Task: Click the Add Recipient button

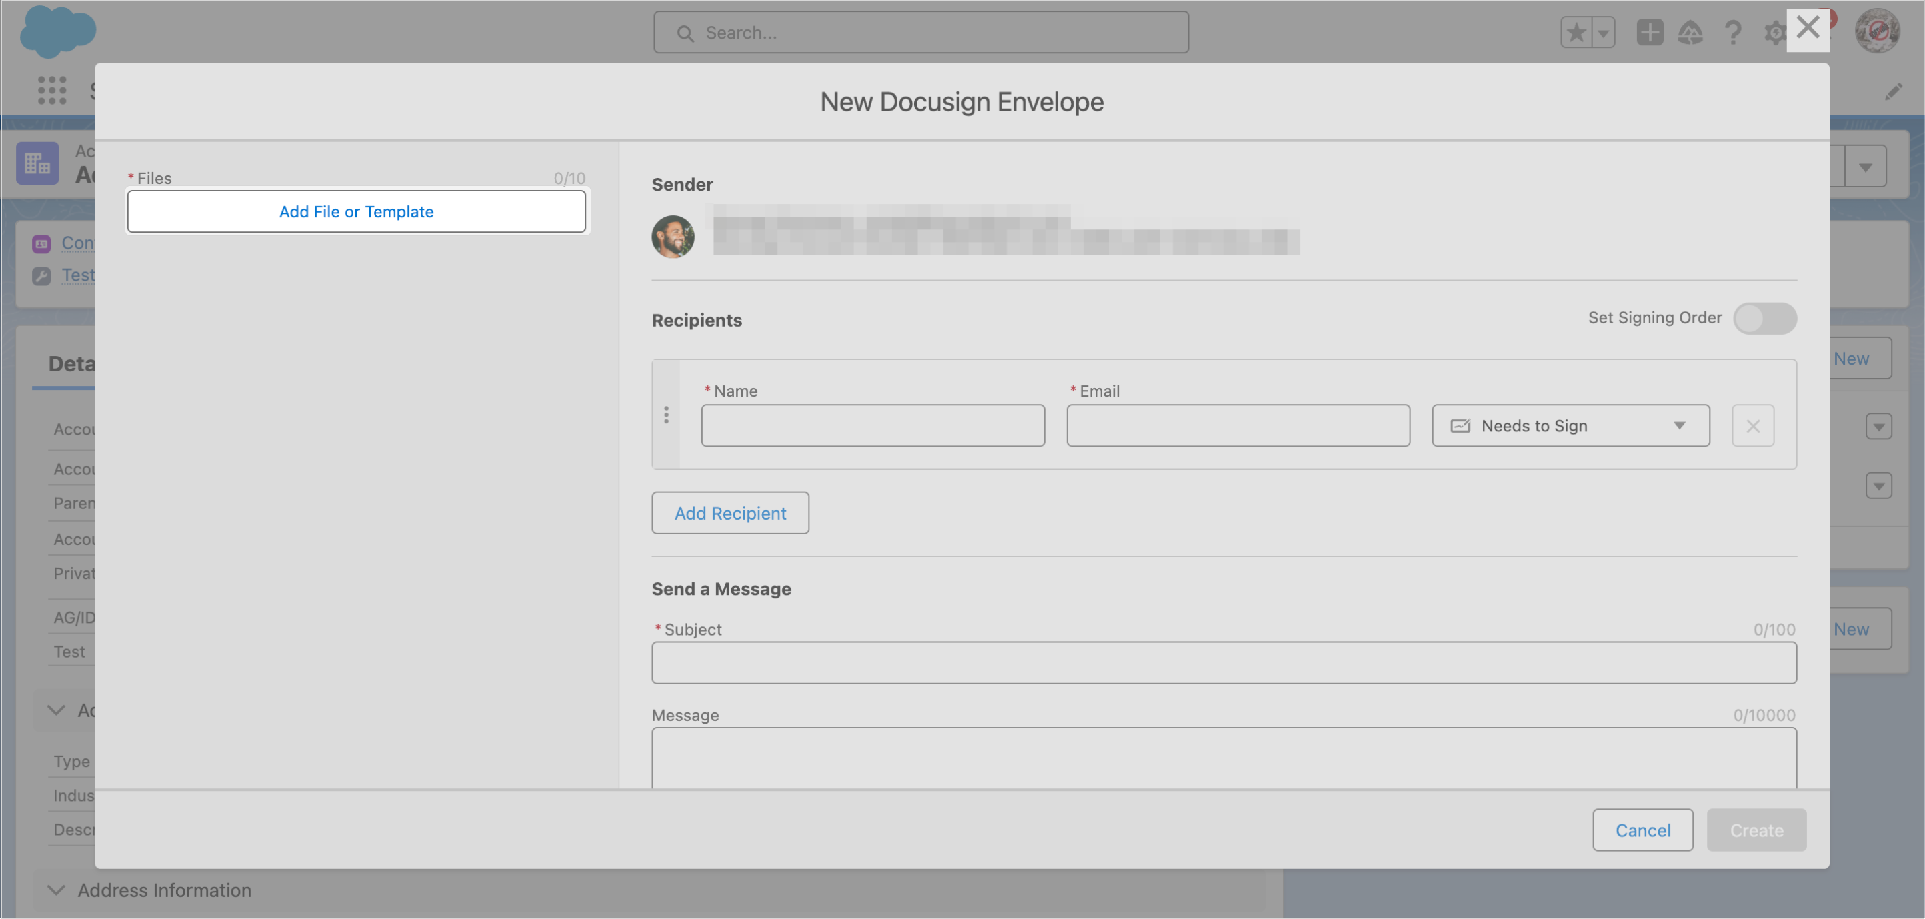Action: tap(730, 513)
